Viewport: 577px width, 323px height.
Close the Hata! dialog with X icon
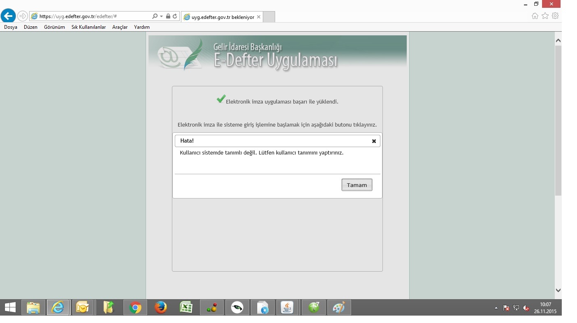pos(374,141)
